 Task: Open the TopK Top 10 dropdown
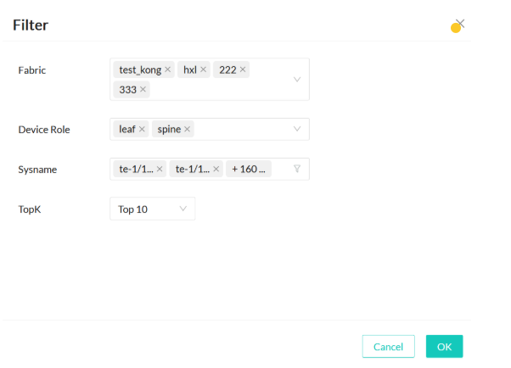(x=153, y=209)
